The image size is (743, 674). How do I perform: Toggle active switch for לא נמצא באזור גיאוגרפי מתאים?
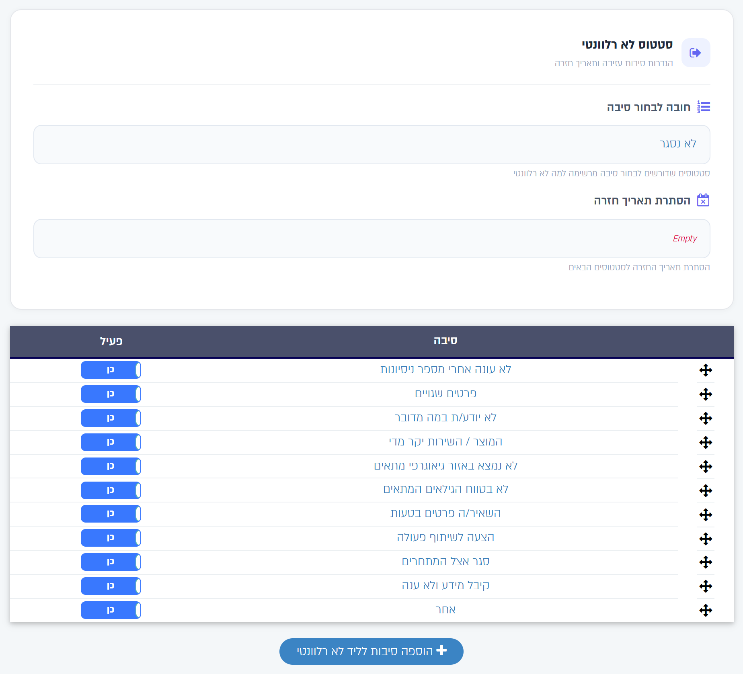click(111, 466)
